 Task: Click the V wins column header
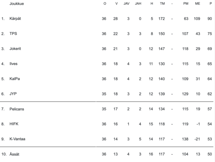click(116, 4)
